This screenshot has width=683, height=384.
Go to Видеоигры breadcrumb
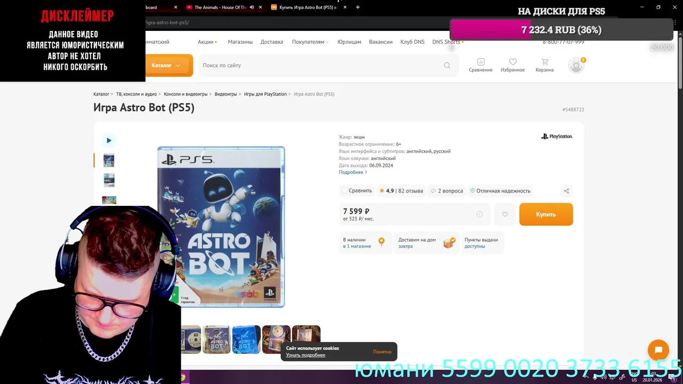(x=226, y=94)
